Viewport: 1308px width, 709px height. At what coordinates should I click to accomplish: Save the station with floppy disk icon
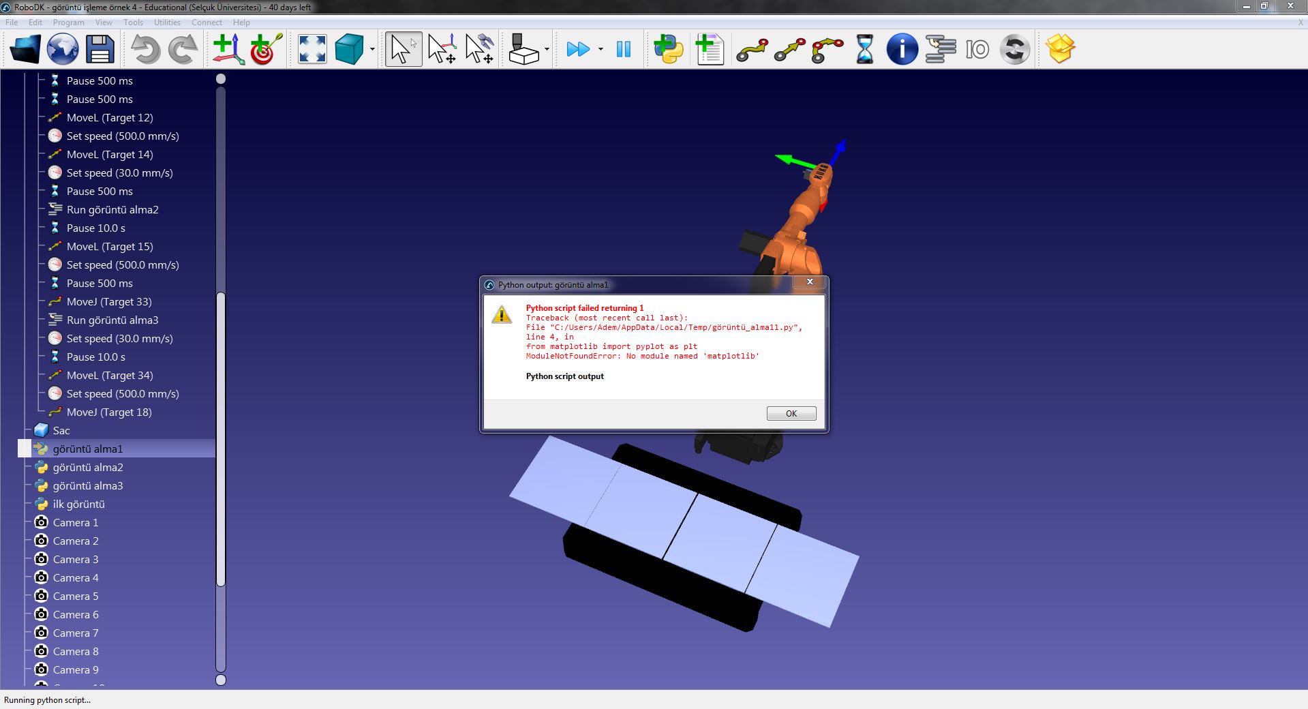click(100, 49)
